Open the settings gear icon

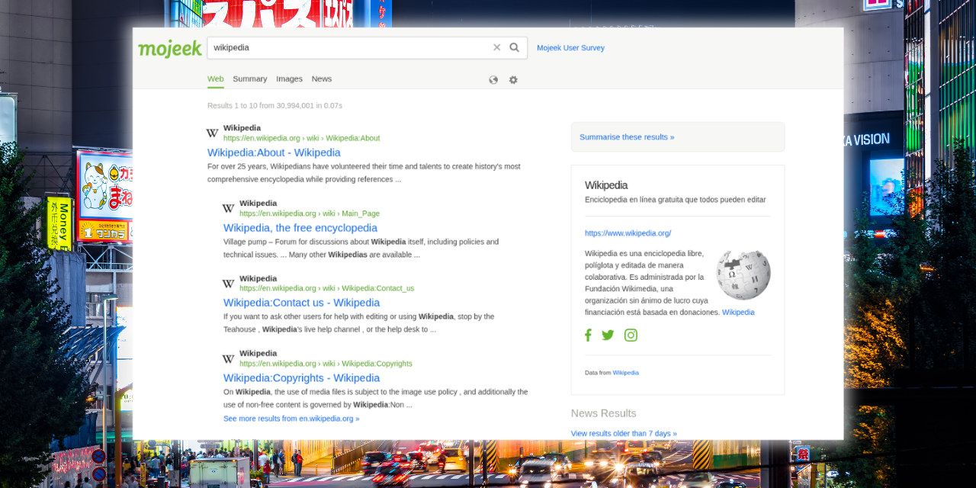[513, 79]
